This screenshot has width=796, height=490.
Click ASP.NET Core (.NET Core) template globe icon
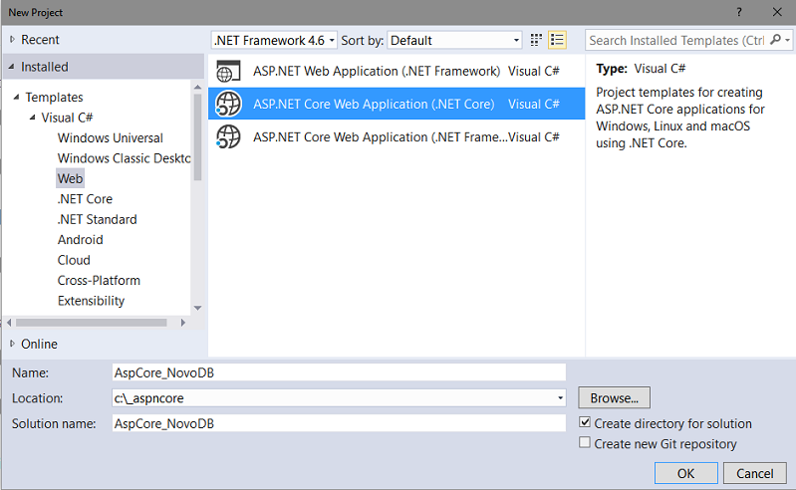tap(228, 104)
